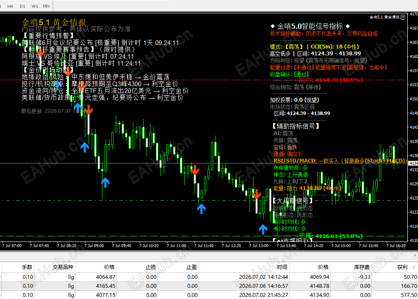Click the 2026.07.06 14:16:57 time cell
Viewport: 418px width, 299px height.
click(263, 286)
